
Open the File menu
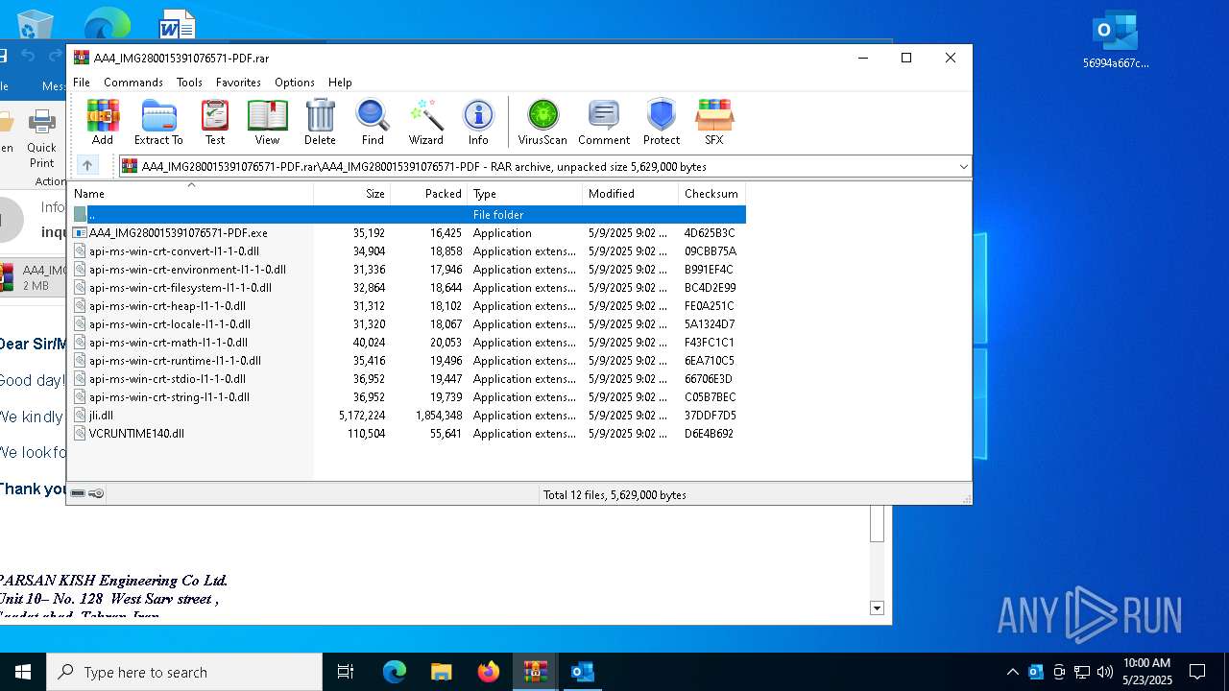(x=82, y=83)
